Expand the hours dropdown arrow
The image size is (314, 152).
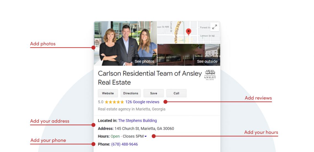146,136
